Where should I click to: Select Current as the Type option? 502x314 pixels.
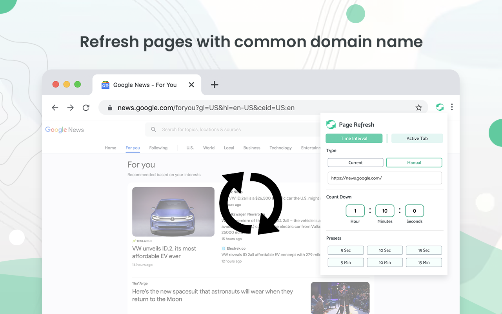355,162
